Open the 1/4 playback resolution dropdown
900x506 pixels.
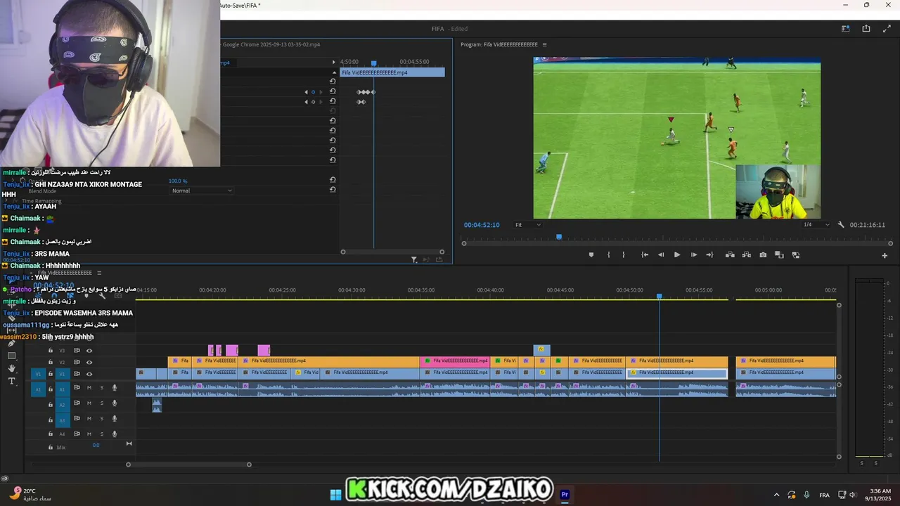pyautogui.click(x=816, y=225)
